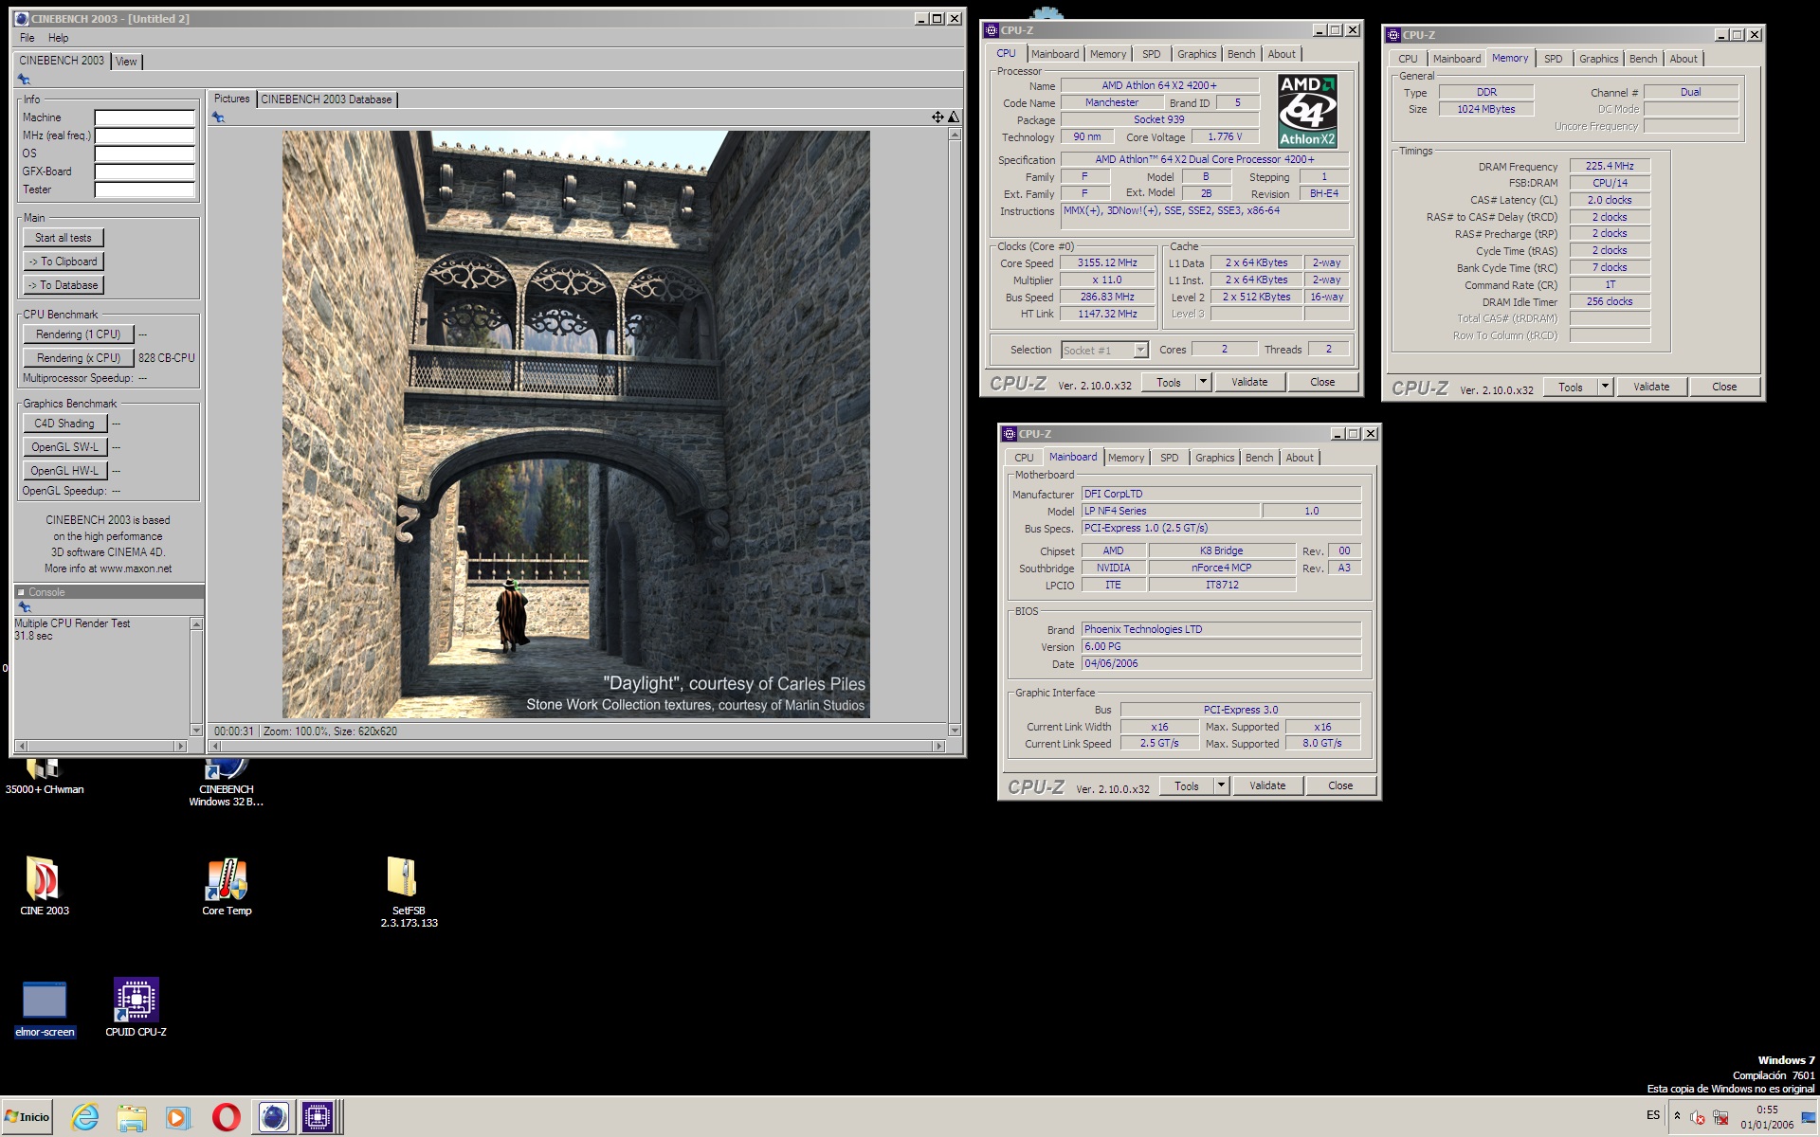Screen dimensions: 1820x1137
Task: Click the network tray icon
Action: tap(1720, 1117)
